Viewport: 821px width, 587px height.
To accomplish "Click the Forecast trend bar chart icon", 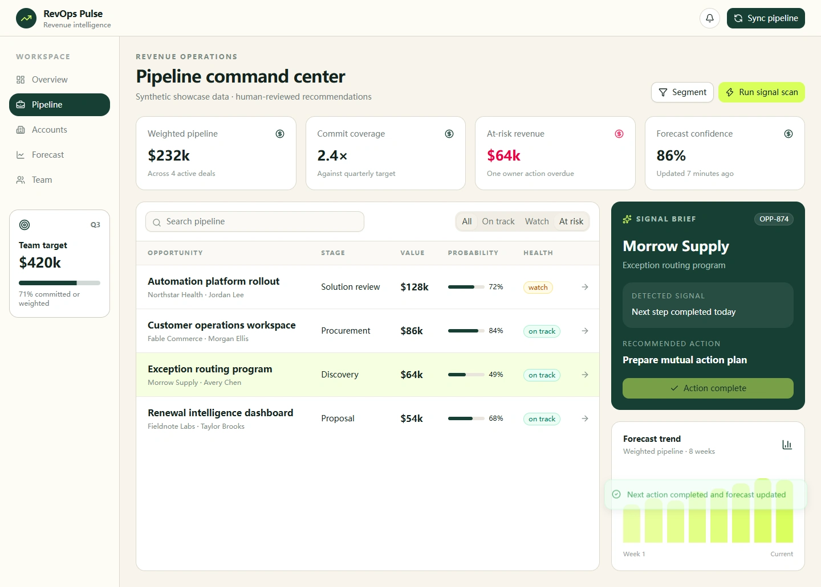I will [x=787, y=445].
